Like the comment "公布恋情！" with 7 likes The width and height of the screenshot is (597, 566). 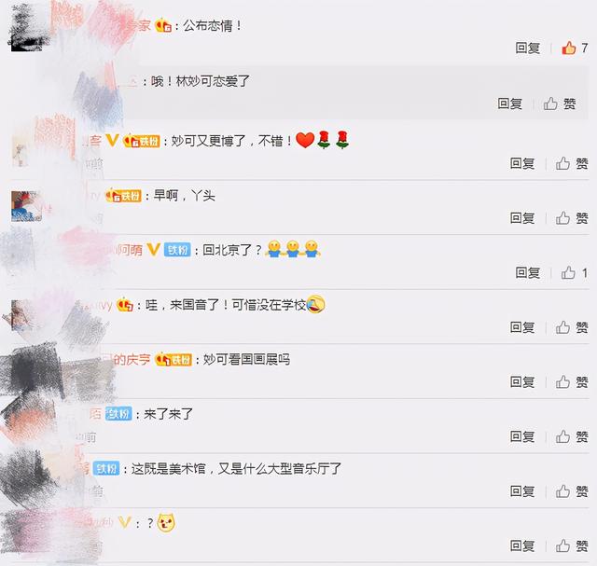pos(575,48)
